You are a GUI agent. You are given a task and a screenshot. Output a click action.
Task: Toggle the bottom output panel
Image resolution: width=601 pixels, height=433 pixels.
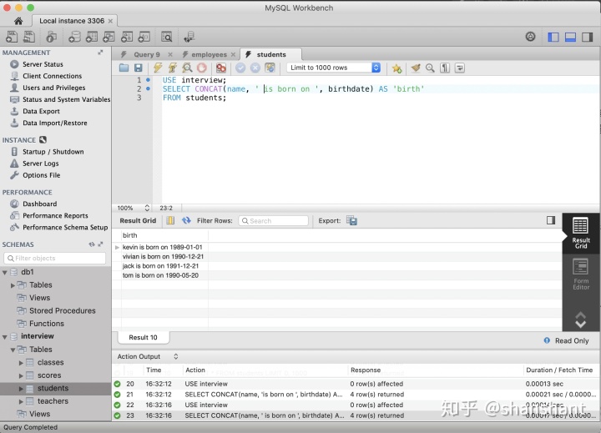570,37
